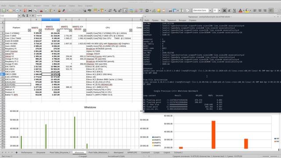The image size is (281, 158).
Task: Click the New document icon in Calc toolbar
Action: pos(4,11)
